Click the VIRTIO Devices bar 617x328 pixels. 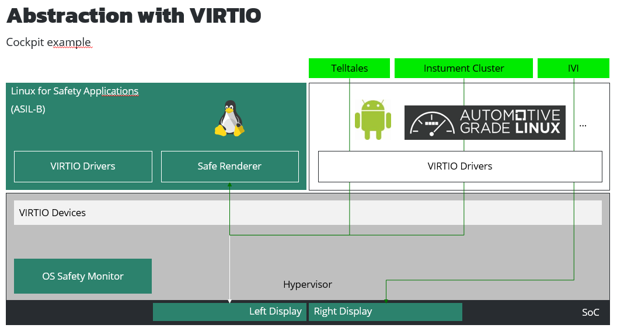[308, 213]
